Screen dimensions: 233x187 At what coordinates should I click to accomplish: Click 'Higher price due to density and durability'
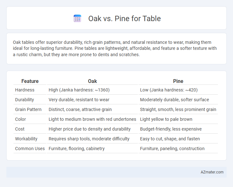(x=89, y=129)
